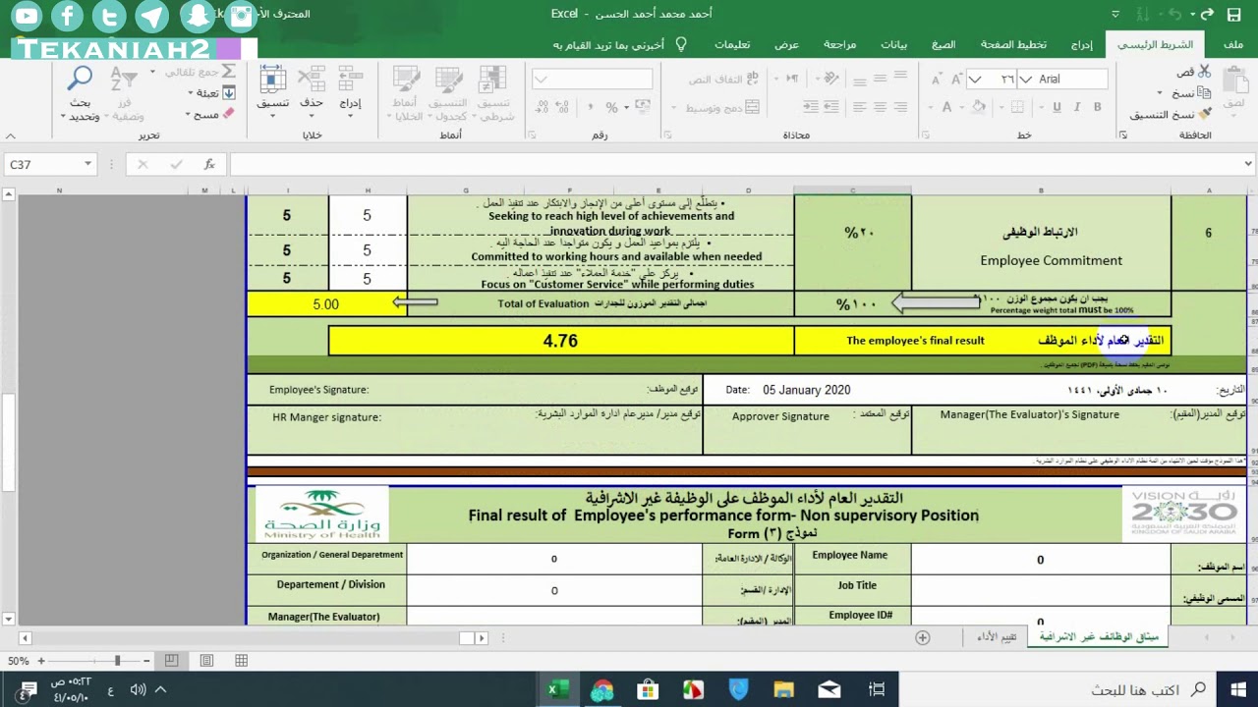Click the vertical scrollbar down arrow
Image resolution: width=1258 pixels, height=707 pixels.
pyautogui.click(x=9, y=619)
